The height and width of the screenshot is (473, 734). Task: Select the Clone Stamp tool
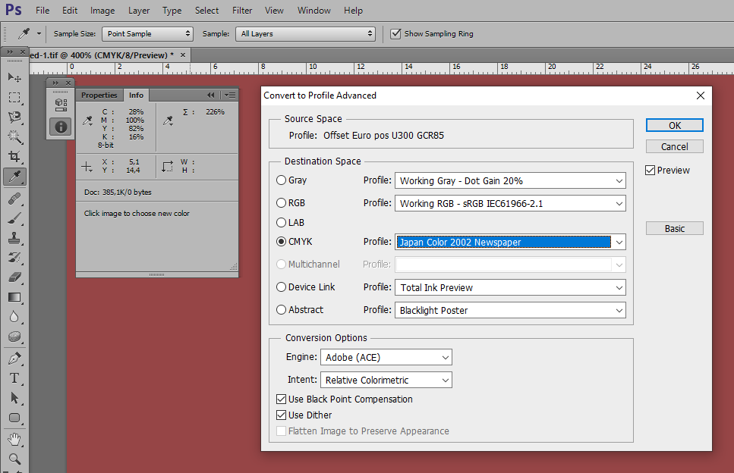click(14, 237)
